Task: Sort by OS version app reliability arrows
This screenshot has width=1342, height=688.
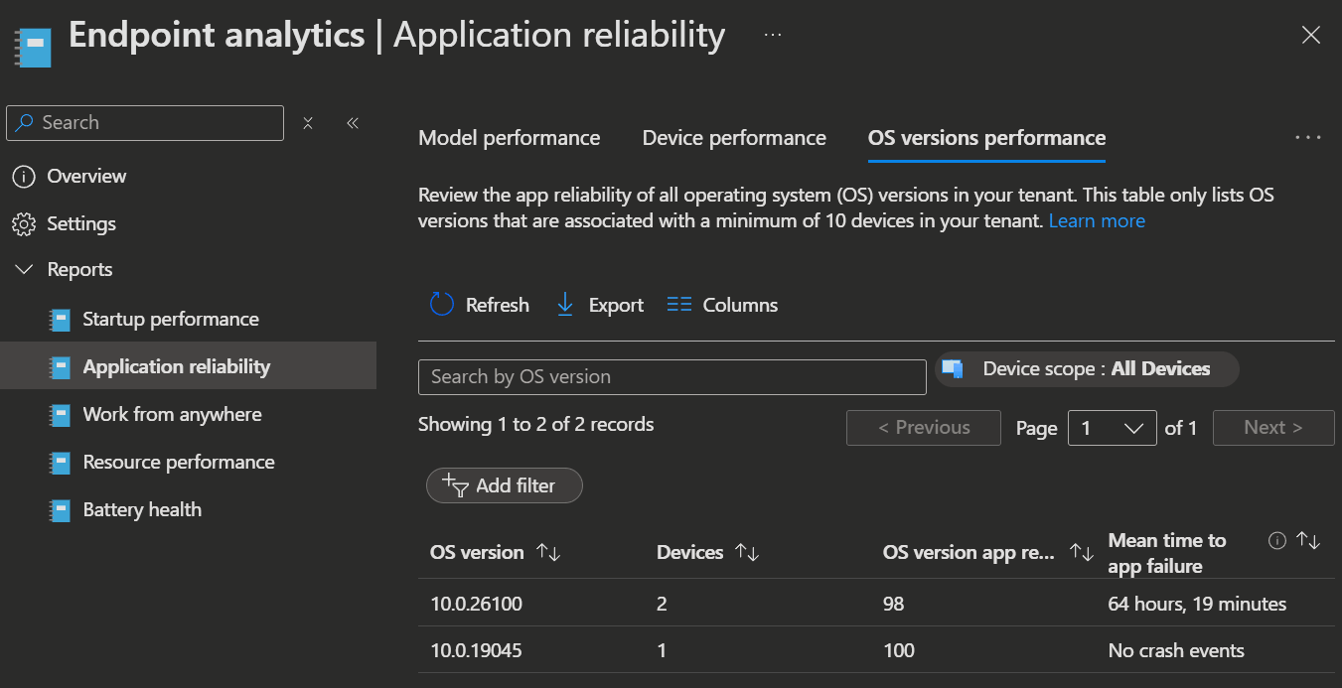Action: coord(1082,553)
